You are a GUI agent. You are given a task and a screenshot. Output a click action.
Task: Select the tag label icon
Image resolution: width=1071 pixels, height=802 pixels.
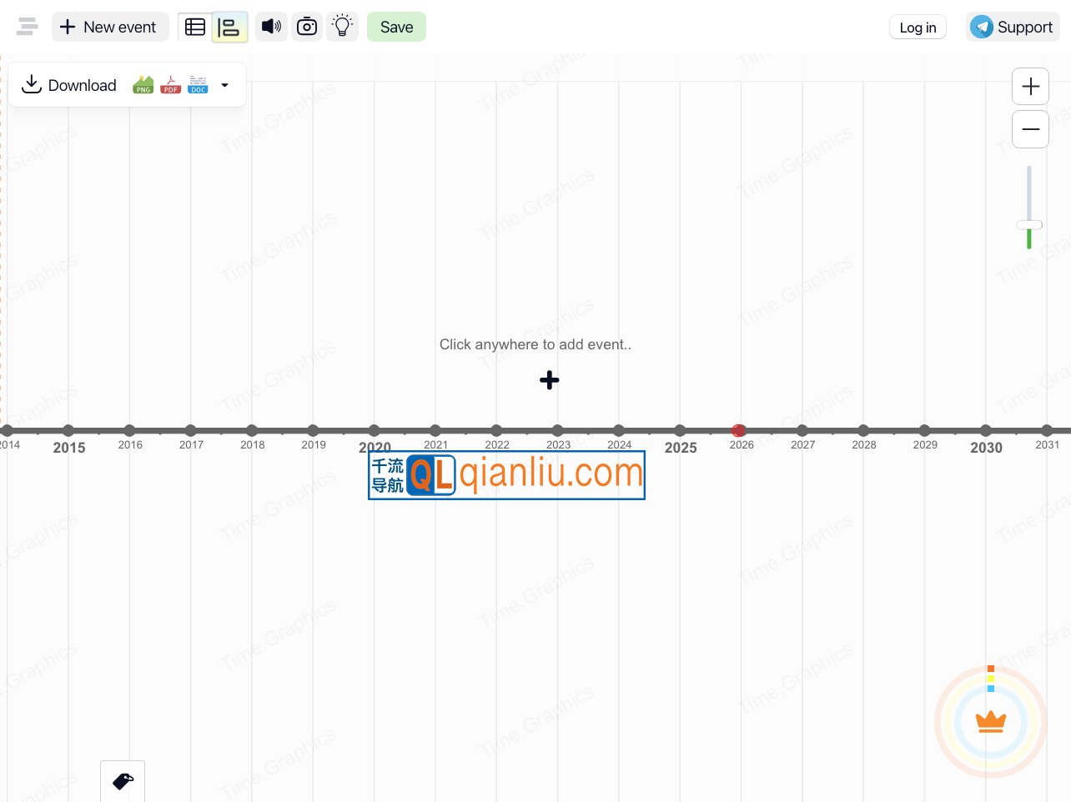(123, 782)
